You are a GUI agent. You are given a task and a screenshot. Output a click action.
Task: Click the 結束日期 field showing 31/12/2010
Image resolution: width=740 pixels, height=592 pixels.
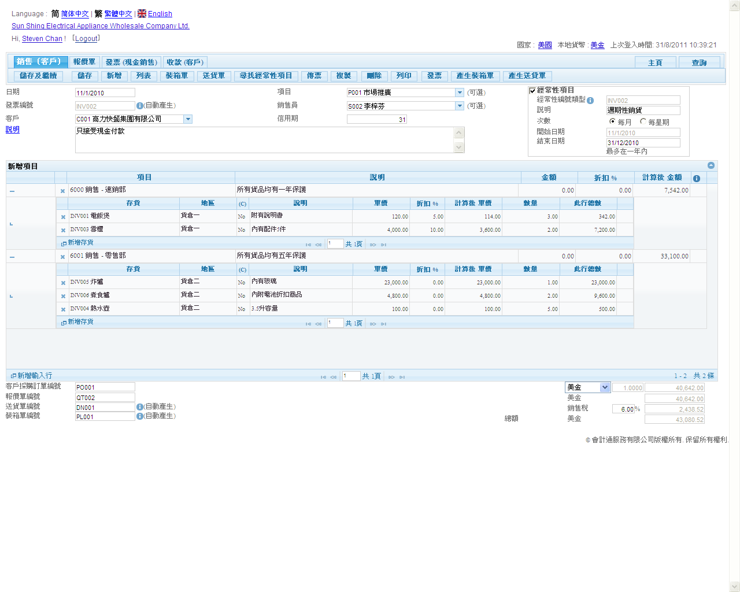click(643, 143)
